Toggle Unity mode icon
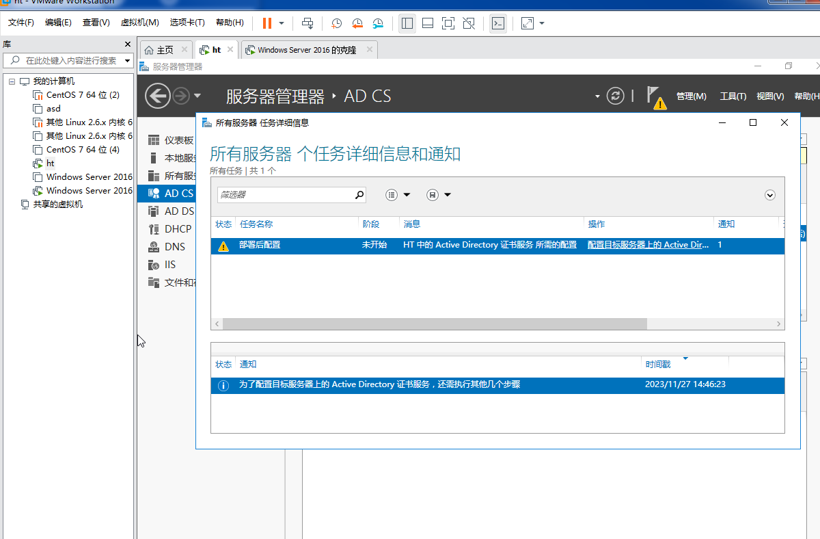The image size is (820, 539). [x=469, y=23]
